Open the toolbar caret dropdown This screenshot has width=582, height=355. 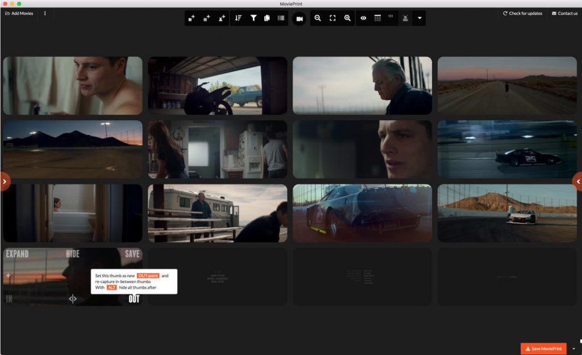pyautogui.click(x=419, y=18)
